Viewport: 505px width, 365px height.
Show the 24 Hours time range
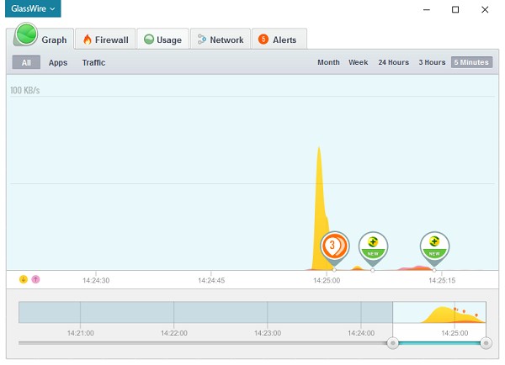393,62
